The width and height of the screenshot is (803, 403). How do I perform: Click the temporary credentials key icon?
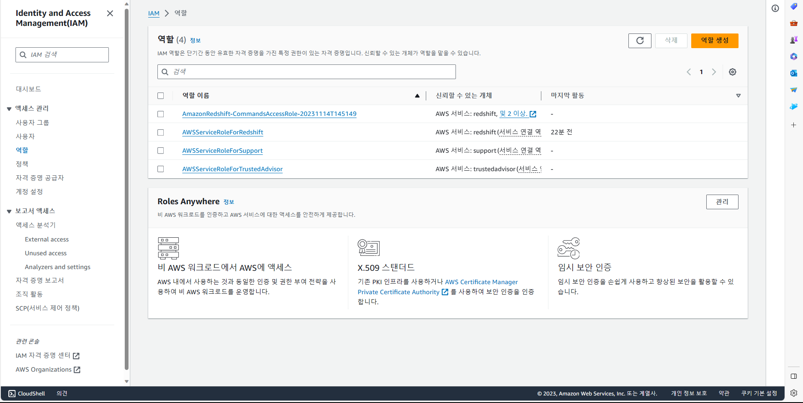pos(569,248)
